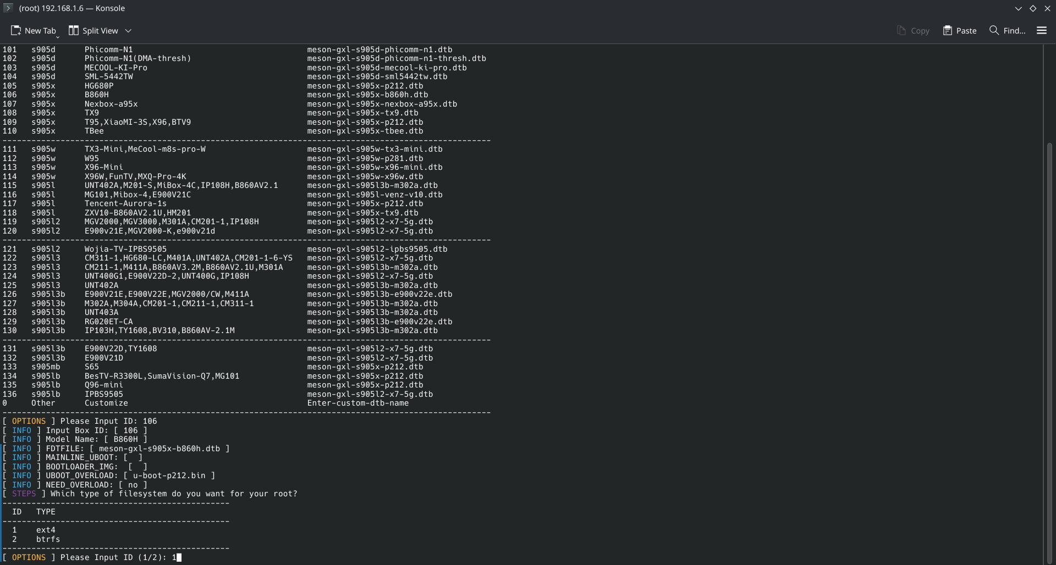Expand the Split View chevron menu
Screen dimensions: 1056x565
point(128,31)
